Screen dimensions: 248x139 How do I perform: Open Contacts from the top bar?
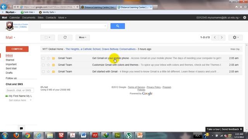tap(51, 17)
